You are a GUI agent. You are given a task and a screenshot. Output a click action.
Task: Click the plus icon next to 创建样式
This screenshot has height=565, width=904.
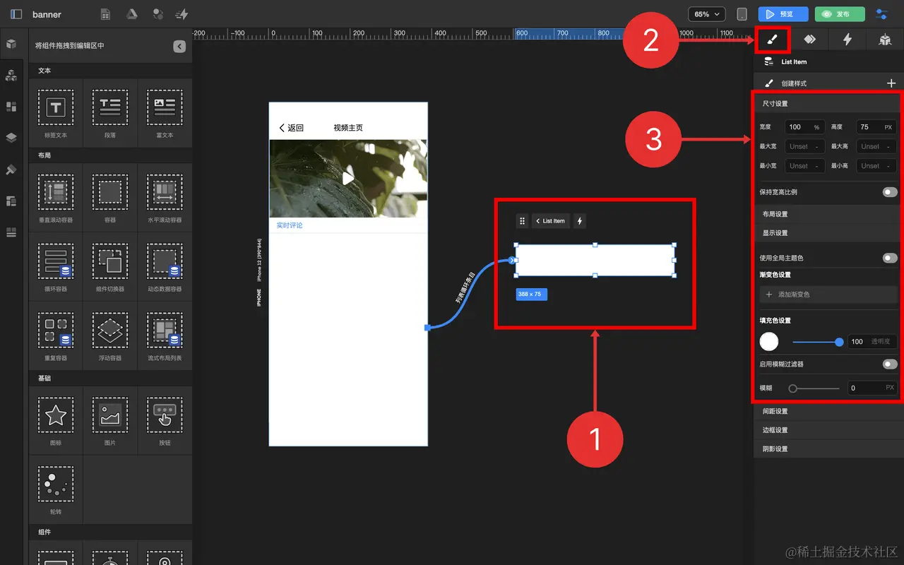click(x=891, y=83)
